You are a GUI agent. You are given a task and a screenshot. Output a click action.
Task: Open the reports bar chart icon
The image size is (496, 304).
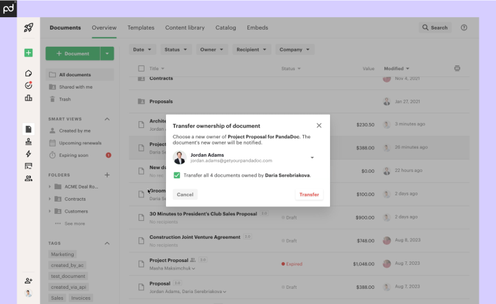pyautogui.click(x=28, y=98)
